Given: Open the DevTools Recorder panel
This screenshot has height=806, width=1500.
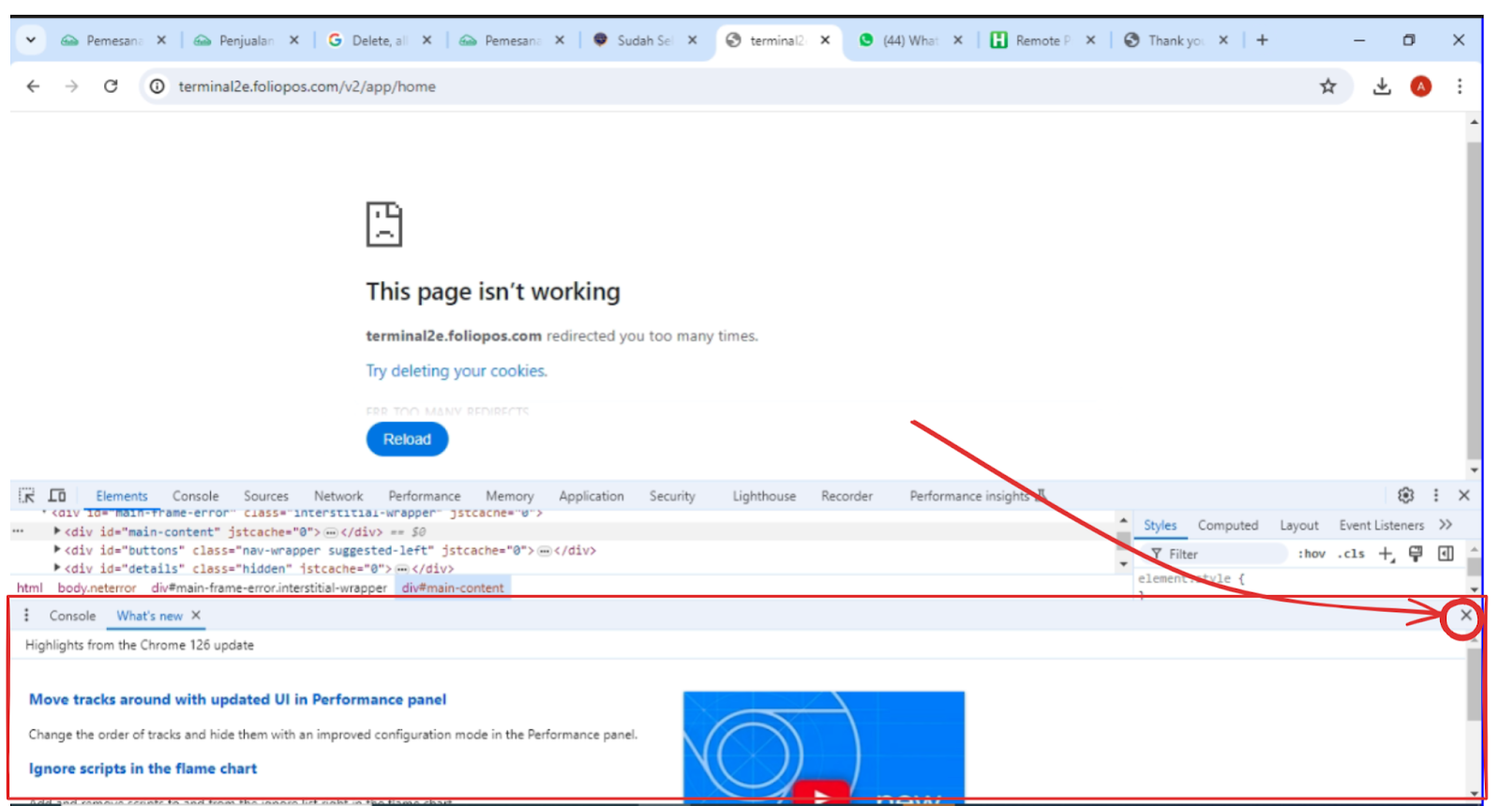Looking at the screenshot, I should click(x=847, y=496).
